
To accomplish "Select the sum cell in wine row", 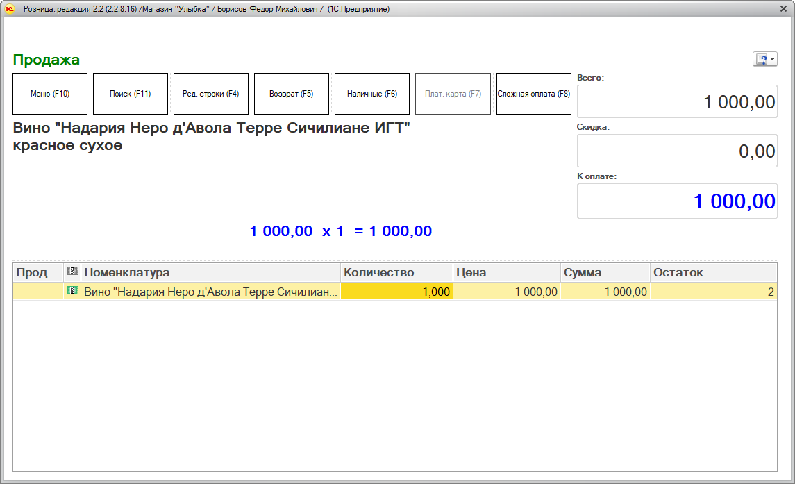I will (605, 292).
